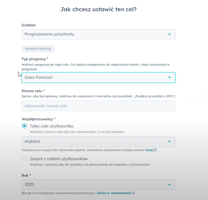Open the 'Sales Forecast' forecast type dropdown
Screen dimensions: 208x200
tap(99, 77)
